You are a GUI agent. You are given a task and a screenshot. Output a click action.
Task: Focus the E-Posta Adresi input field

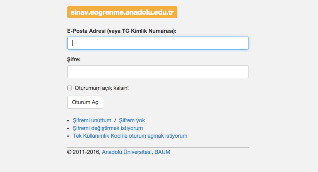click(x=158, y=43)
